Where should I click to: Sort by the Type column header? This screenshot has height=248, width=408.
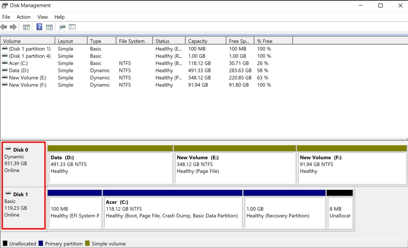point(102,41)
